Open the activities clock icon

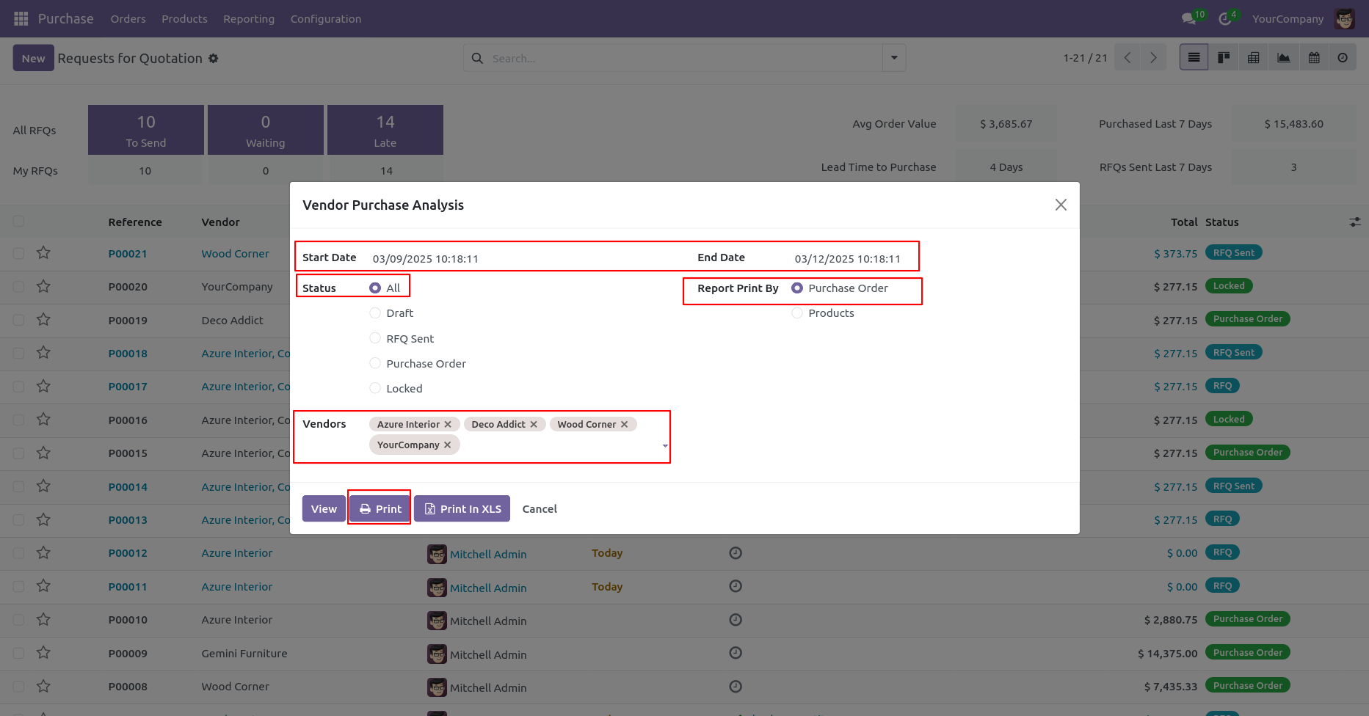[x=1224, y=18]
